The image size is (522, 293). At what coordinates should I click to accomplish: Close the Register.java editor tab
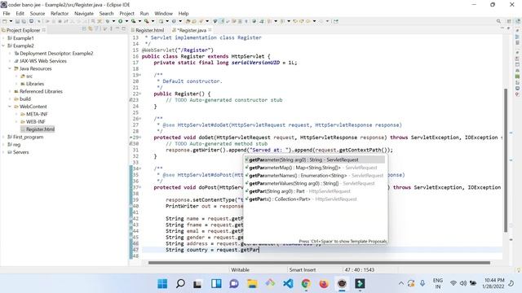(x=210, y=30)
